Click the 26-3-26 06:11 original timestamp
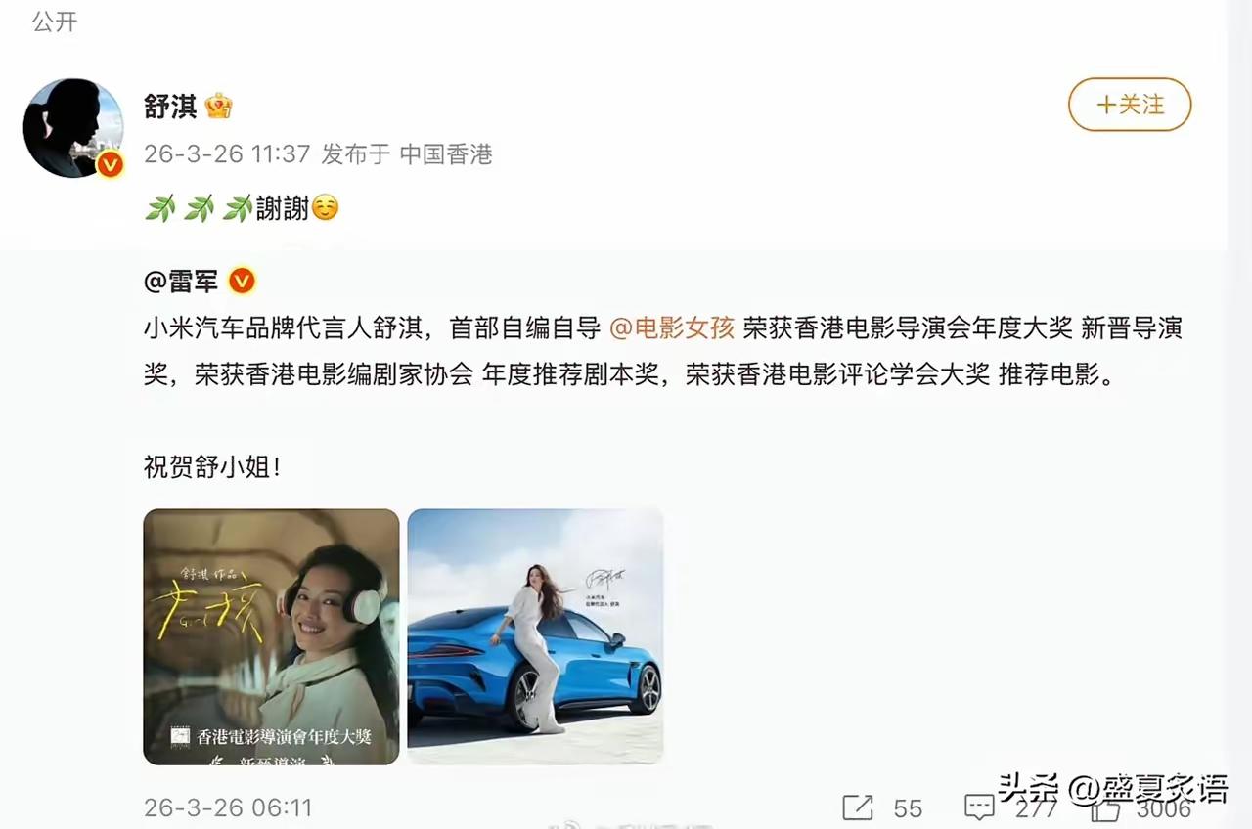1252x829 pixels. pyautogui.click(x=228, y=807)
